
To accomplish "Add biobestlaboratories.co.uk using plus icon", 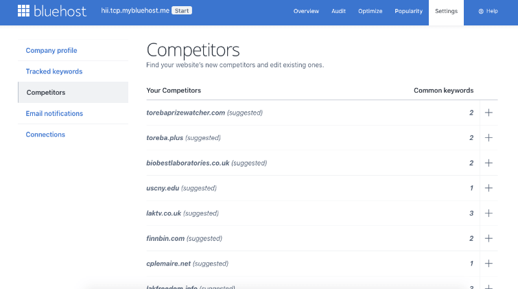I will coord(488,163).
